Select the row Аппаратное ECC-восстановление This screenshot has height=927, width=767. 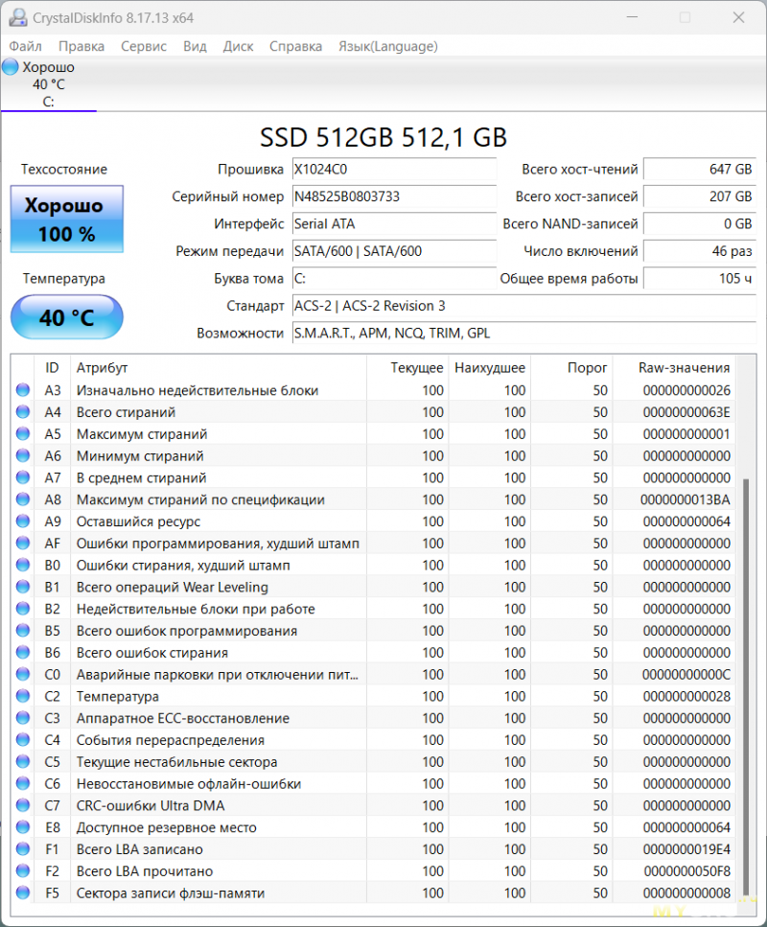pyautogui.click(x=373, y=718)
